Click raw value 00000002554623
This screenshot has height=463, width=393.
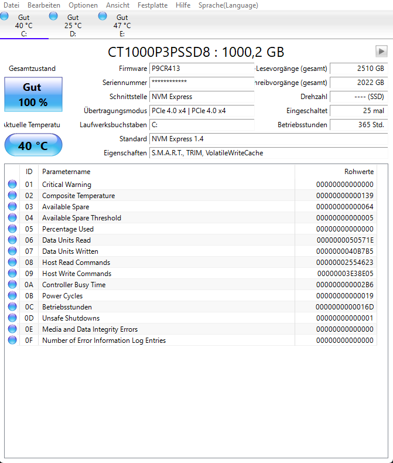click(344, 262)
